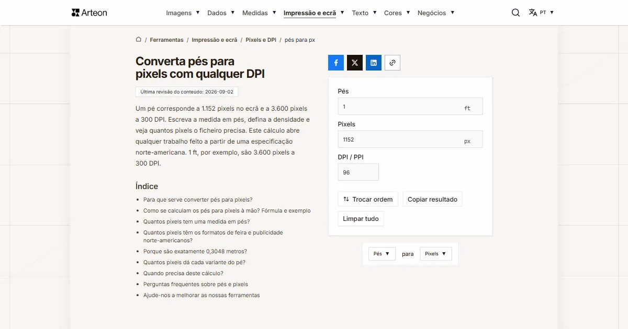Expand the Impressão e ecrã menu
Screen dimensions: 628x329
pos(313,13)
